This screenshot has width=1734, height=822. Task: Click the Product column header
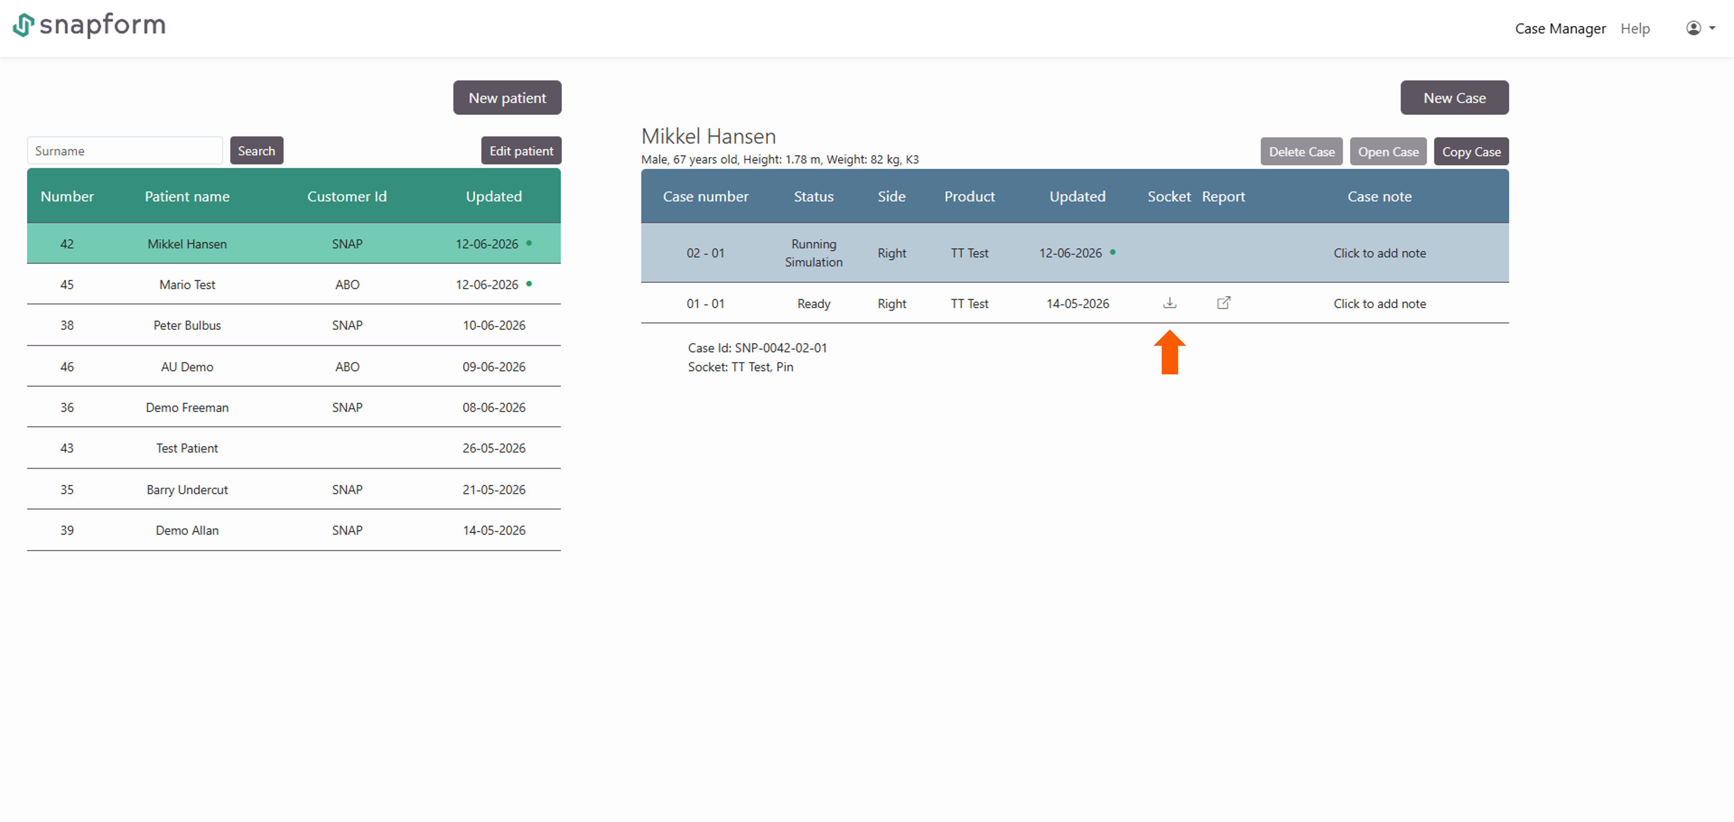coord(969,196)
